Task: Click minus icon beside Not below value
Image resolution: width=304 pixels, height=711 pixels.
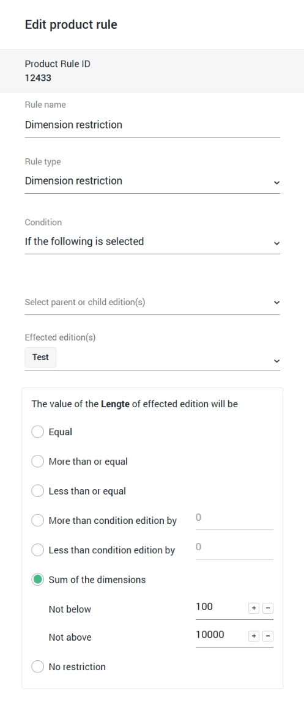Action: (268, 608)
